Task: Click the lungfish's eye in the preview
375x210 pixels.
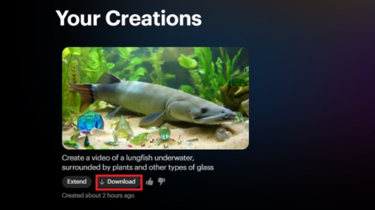Action: tap(204, 110)
